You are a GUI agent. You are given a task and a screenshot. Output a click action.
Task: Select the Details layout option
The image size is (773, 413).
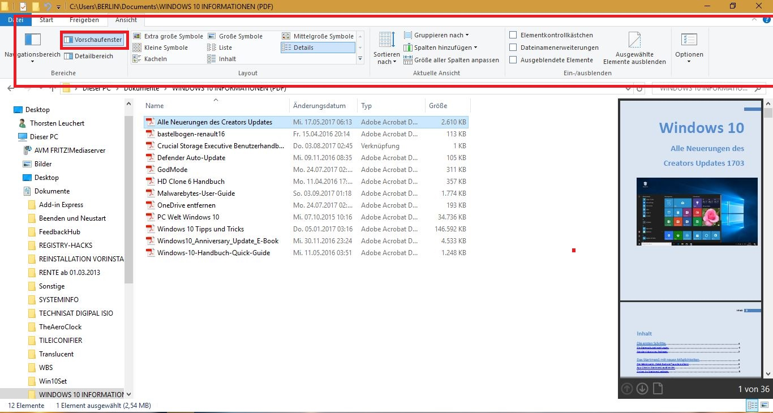(x=317, y=48)
